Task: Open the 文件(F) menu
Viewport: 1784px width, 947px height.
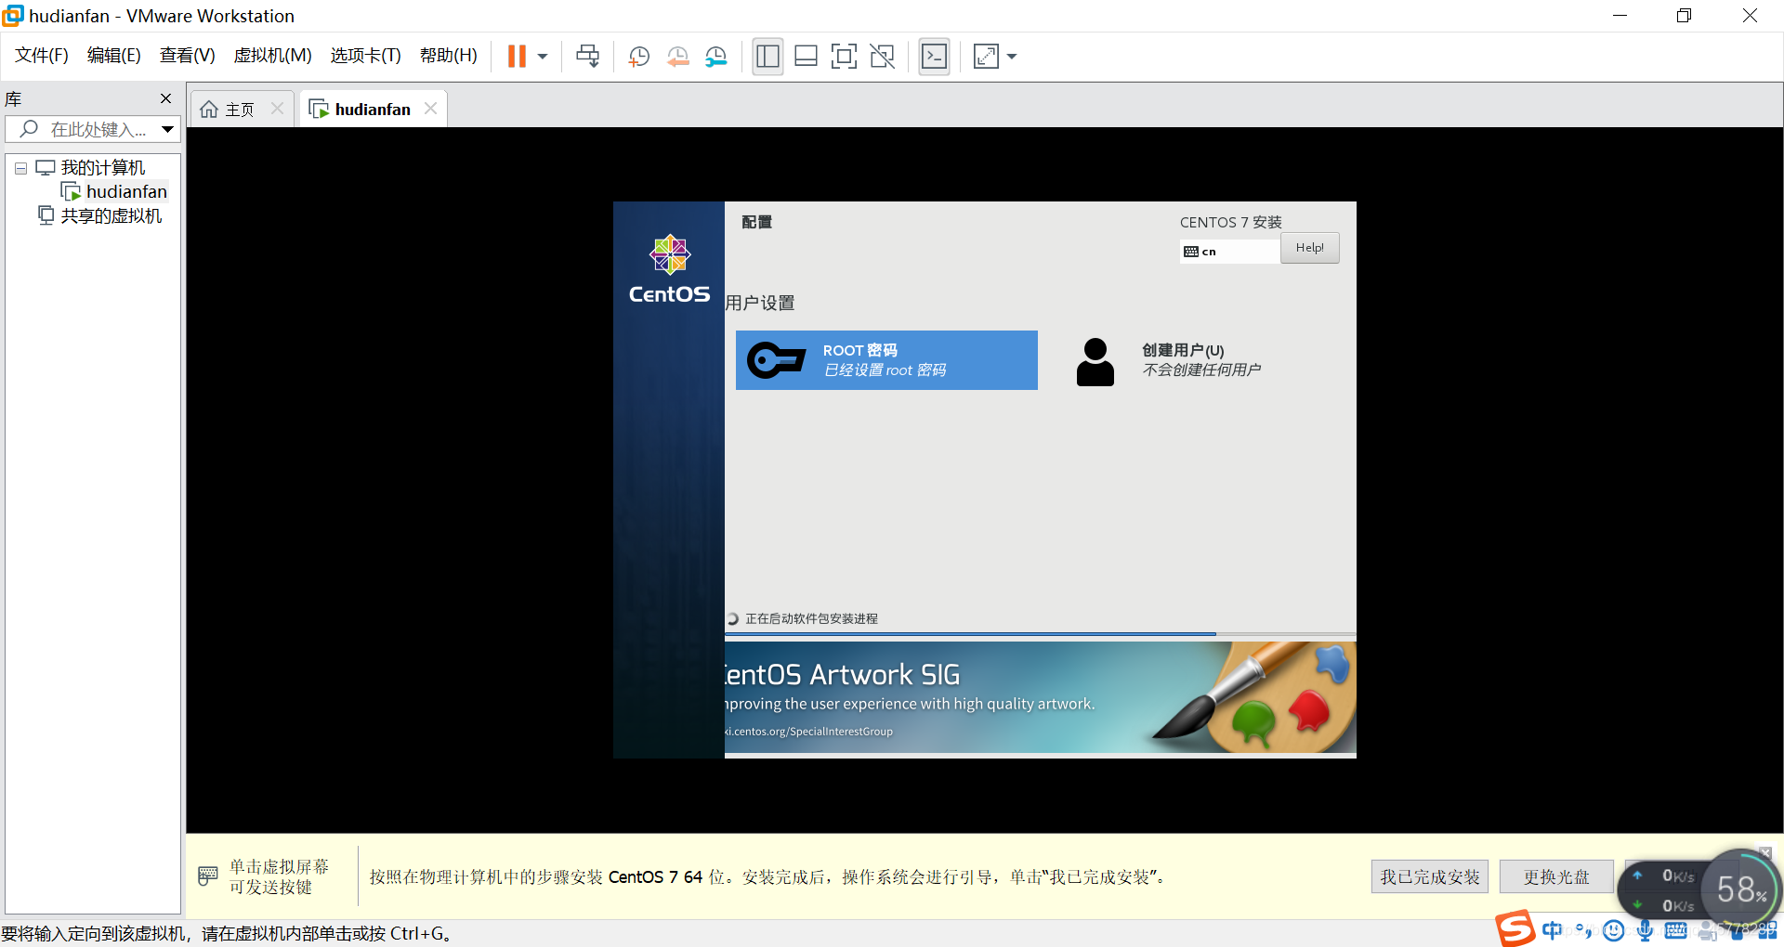Action: tap(42, 56)
